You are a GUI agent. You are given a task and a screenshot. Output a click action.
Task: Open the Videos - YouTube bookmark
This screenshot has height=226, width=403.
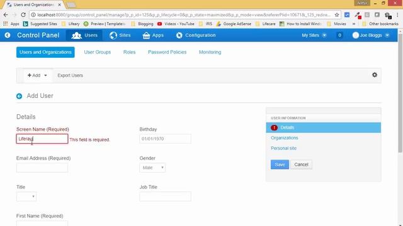tap(176, 24)
